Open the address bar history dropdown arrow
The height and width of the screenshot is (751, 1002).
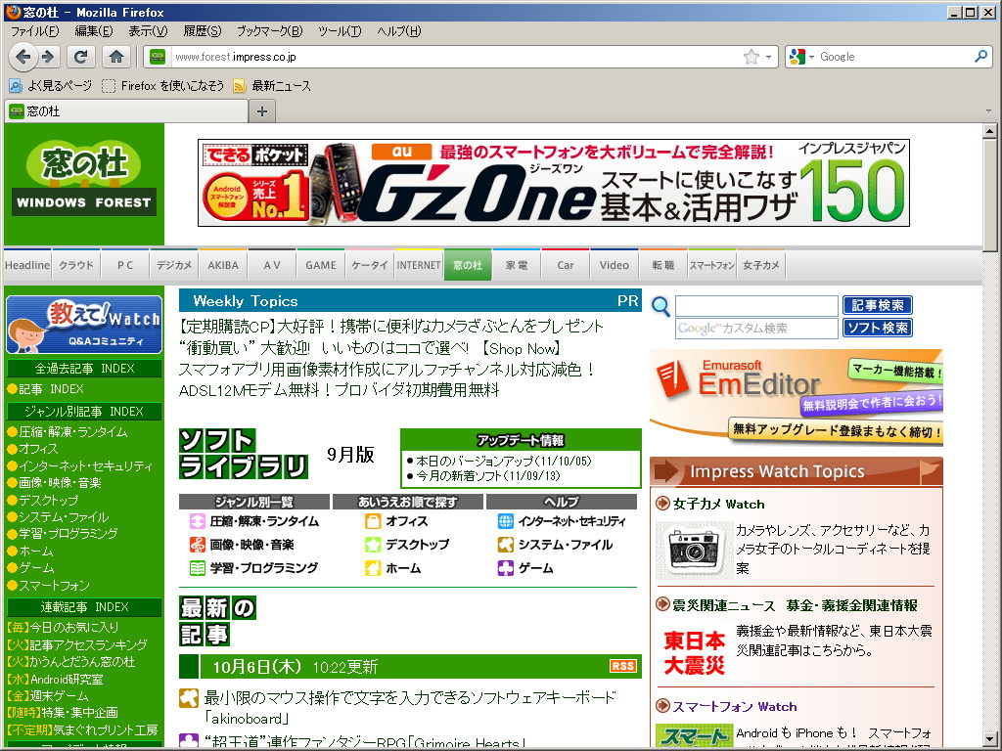(x=769, y=57)
